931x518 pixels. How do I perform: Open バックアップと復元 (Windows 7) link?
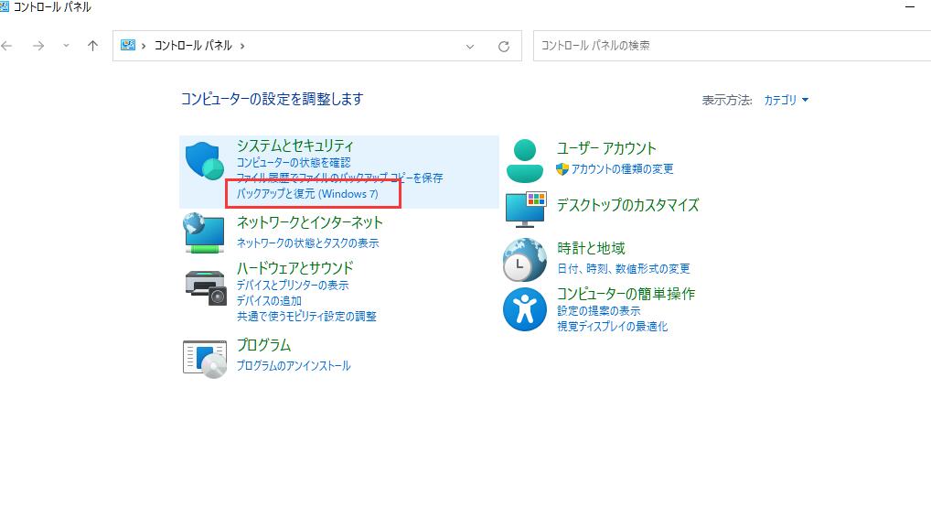(x=307, y=194)
